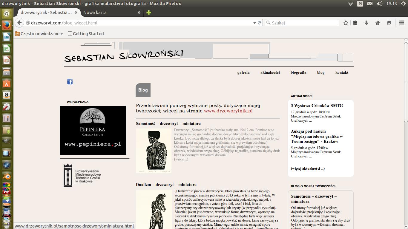The height and width of the screenshot is (229, 408).
Task: Open the biografia menu item
Action: pyautogui.click(x=298, y=72)
